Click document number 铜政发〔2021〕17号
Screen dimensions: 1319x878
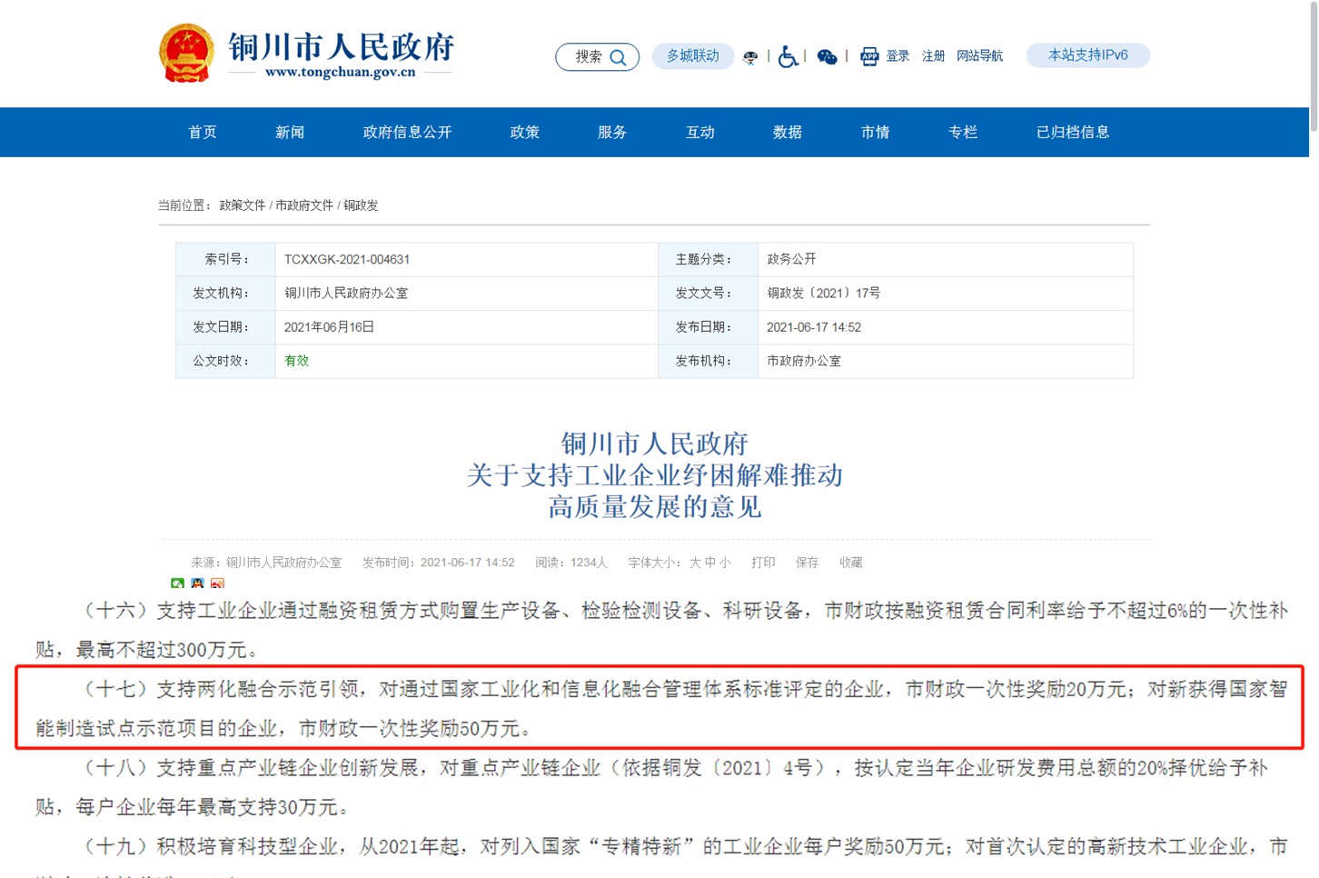(823, 293)
